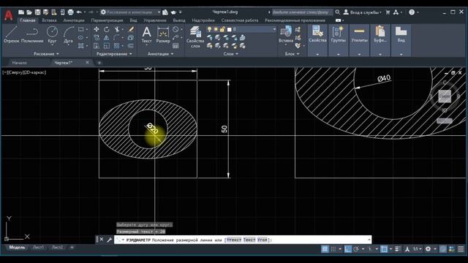
Task: Toggle object snap in status bar
Action: 384,249
